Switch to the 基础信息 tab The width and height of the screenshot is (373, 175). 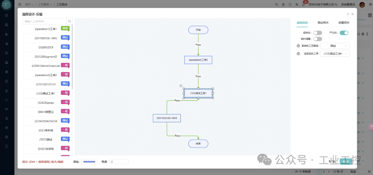302,23
